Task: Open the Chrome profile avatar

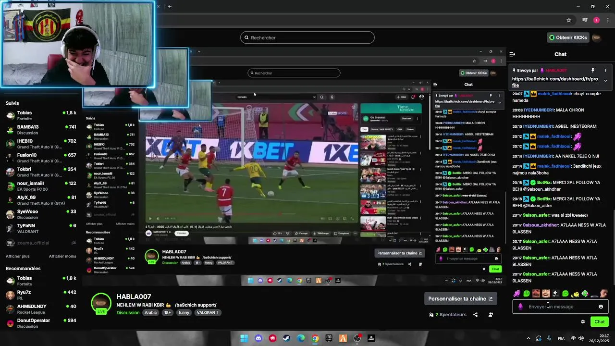Action: (x=596, y=20)
